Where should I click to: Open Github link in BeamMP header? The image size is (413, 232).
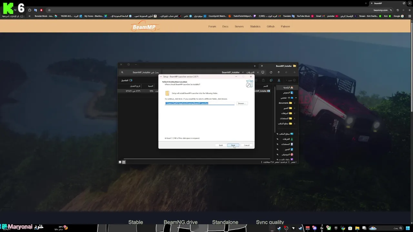pos(271,26)
